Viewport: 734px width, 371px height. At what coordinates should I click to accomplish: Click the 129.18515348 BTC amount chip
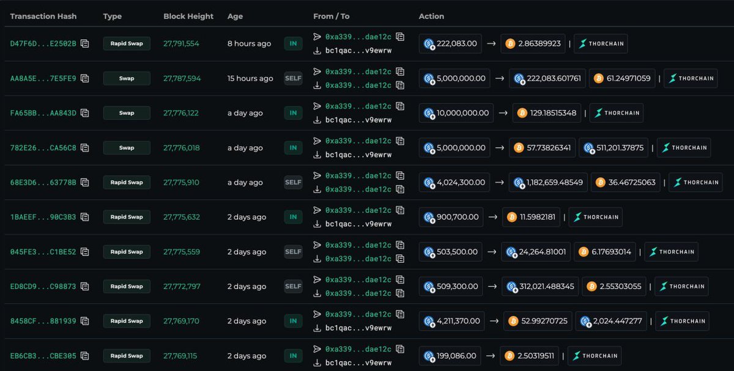[x=547, y=113]
